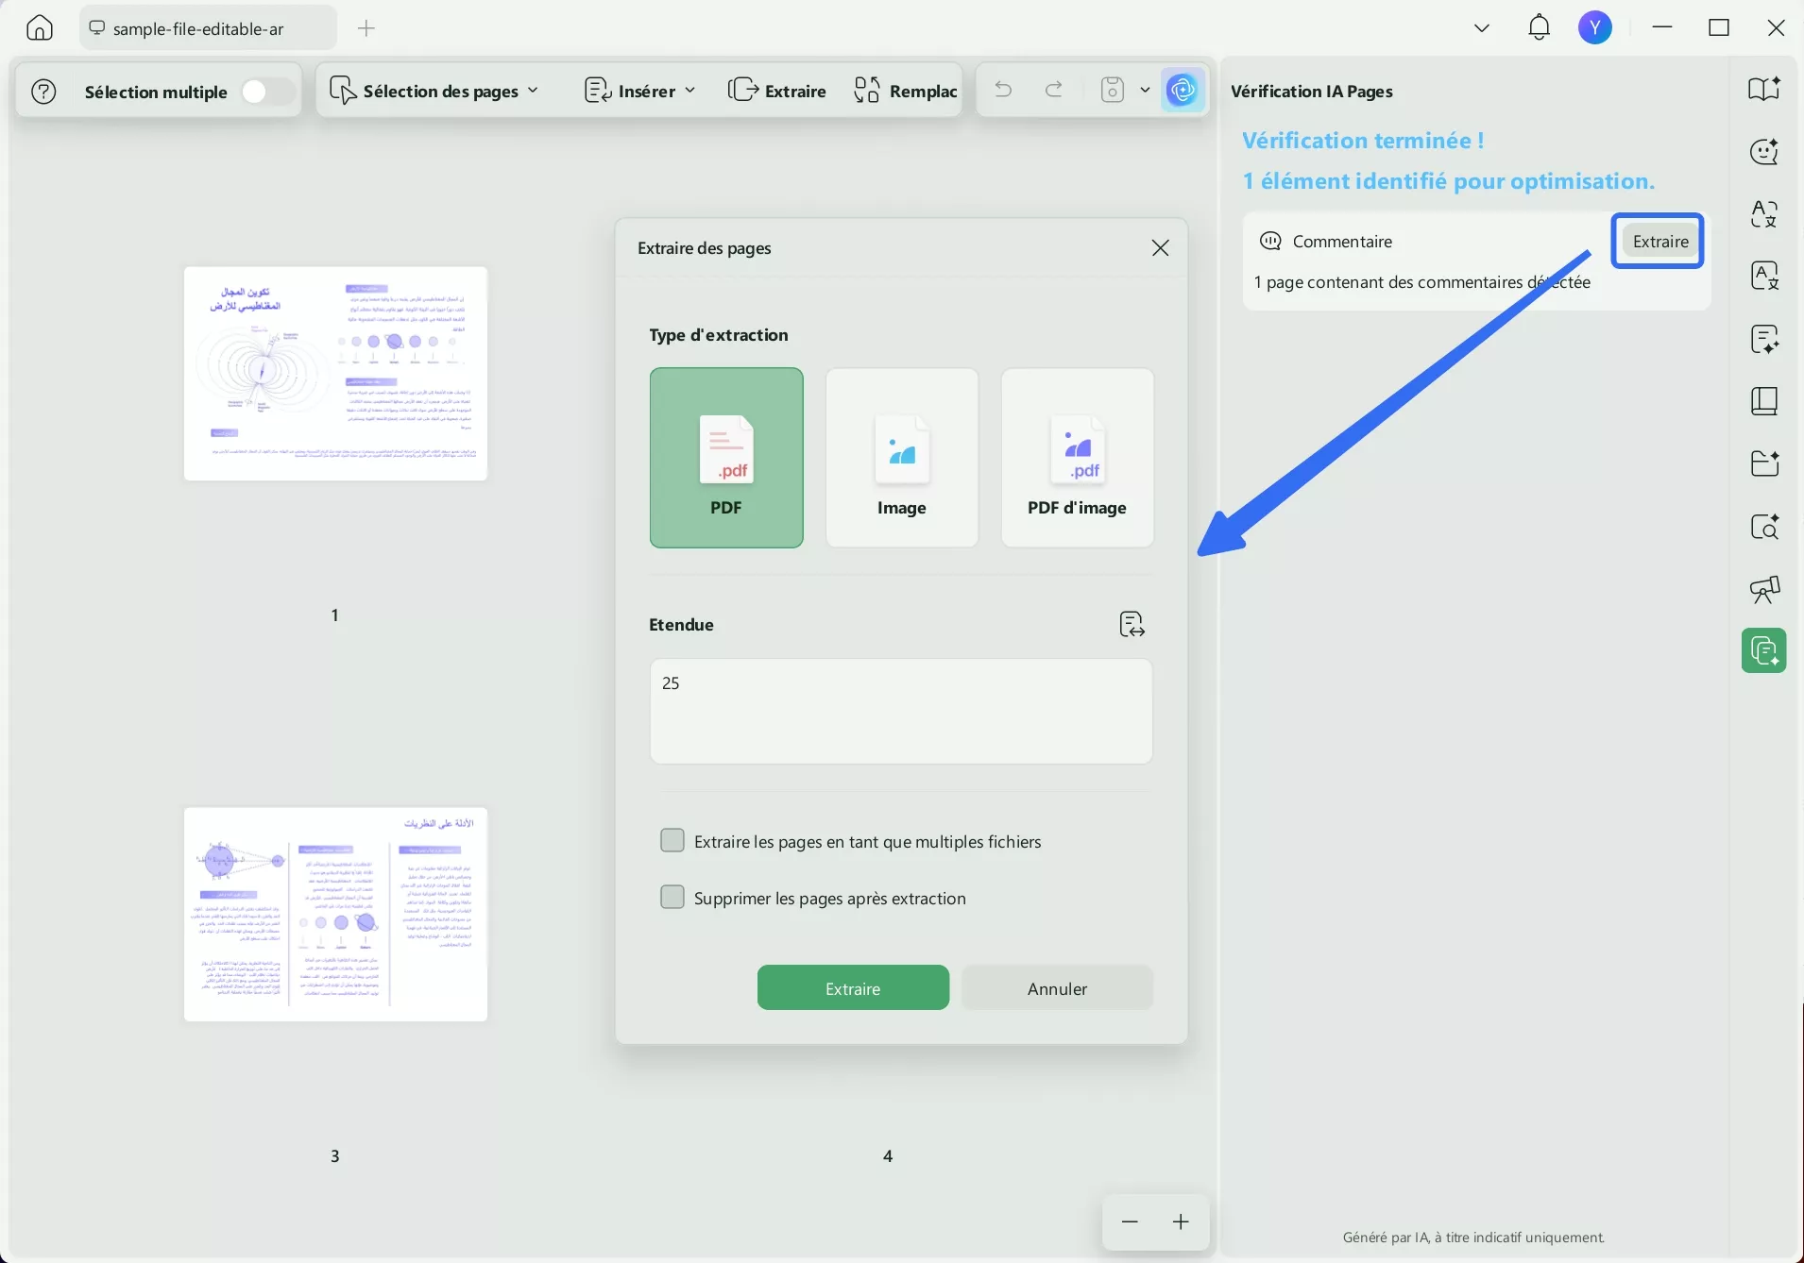Open the AI reading book icon
Viewport: 1804px width, 1263px height.
coord(1763,89)
